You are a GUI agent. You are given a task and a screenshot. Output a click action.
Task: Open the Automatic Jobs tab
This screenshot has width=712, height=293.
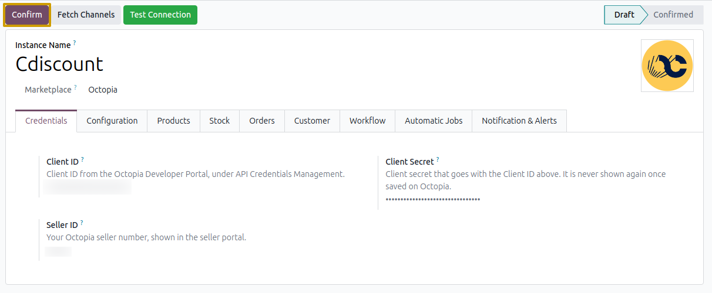point(434,121)
